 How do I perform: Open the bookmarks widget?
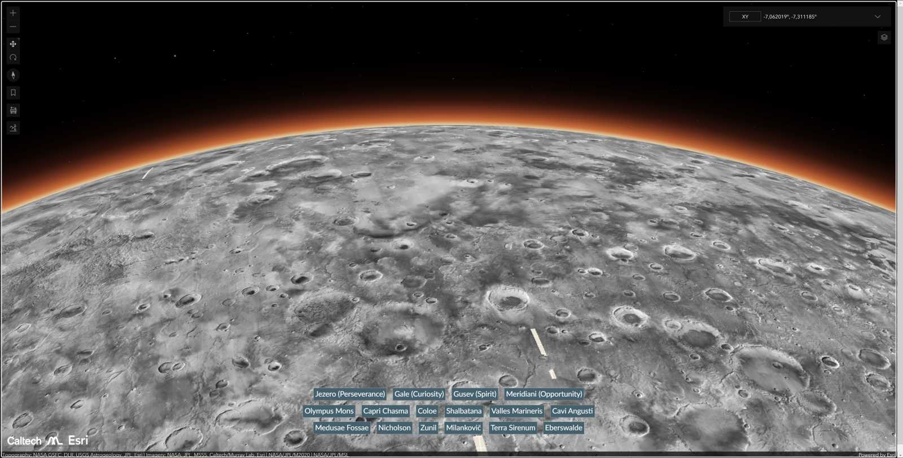[13, 92]
